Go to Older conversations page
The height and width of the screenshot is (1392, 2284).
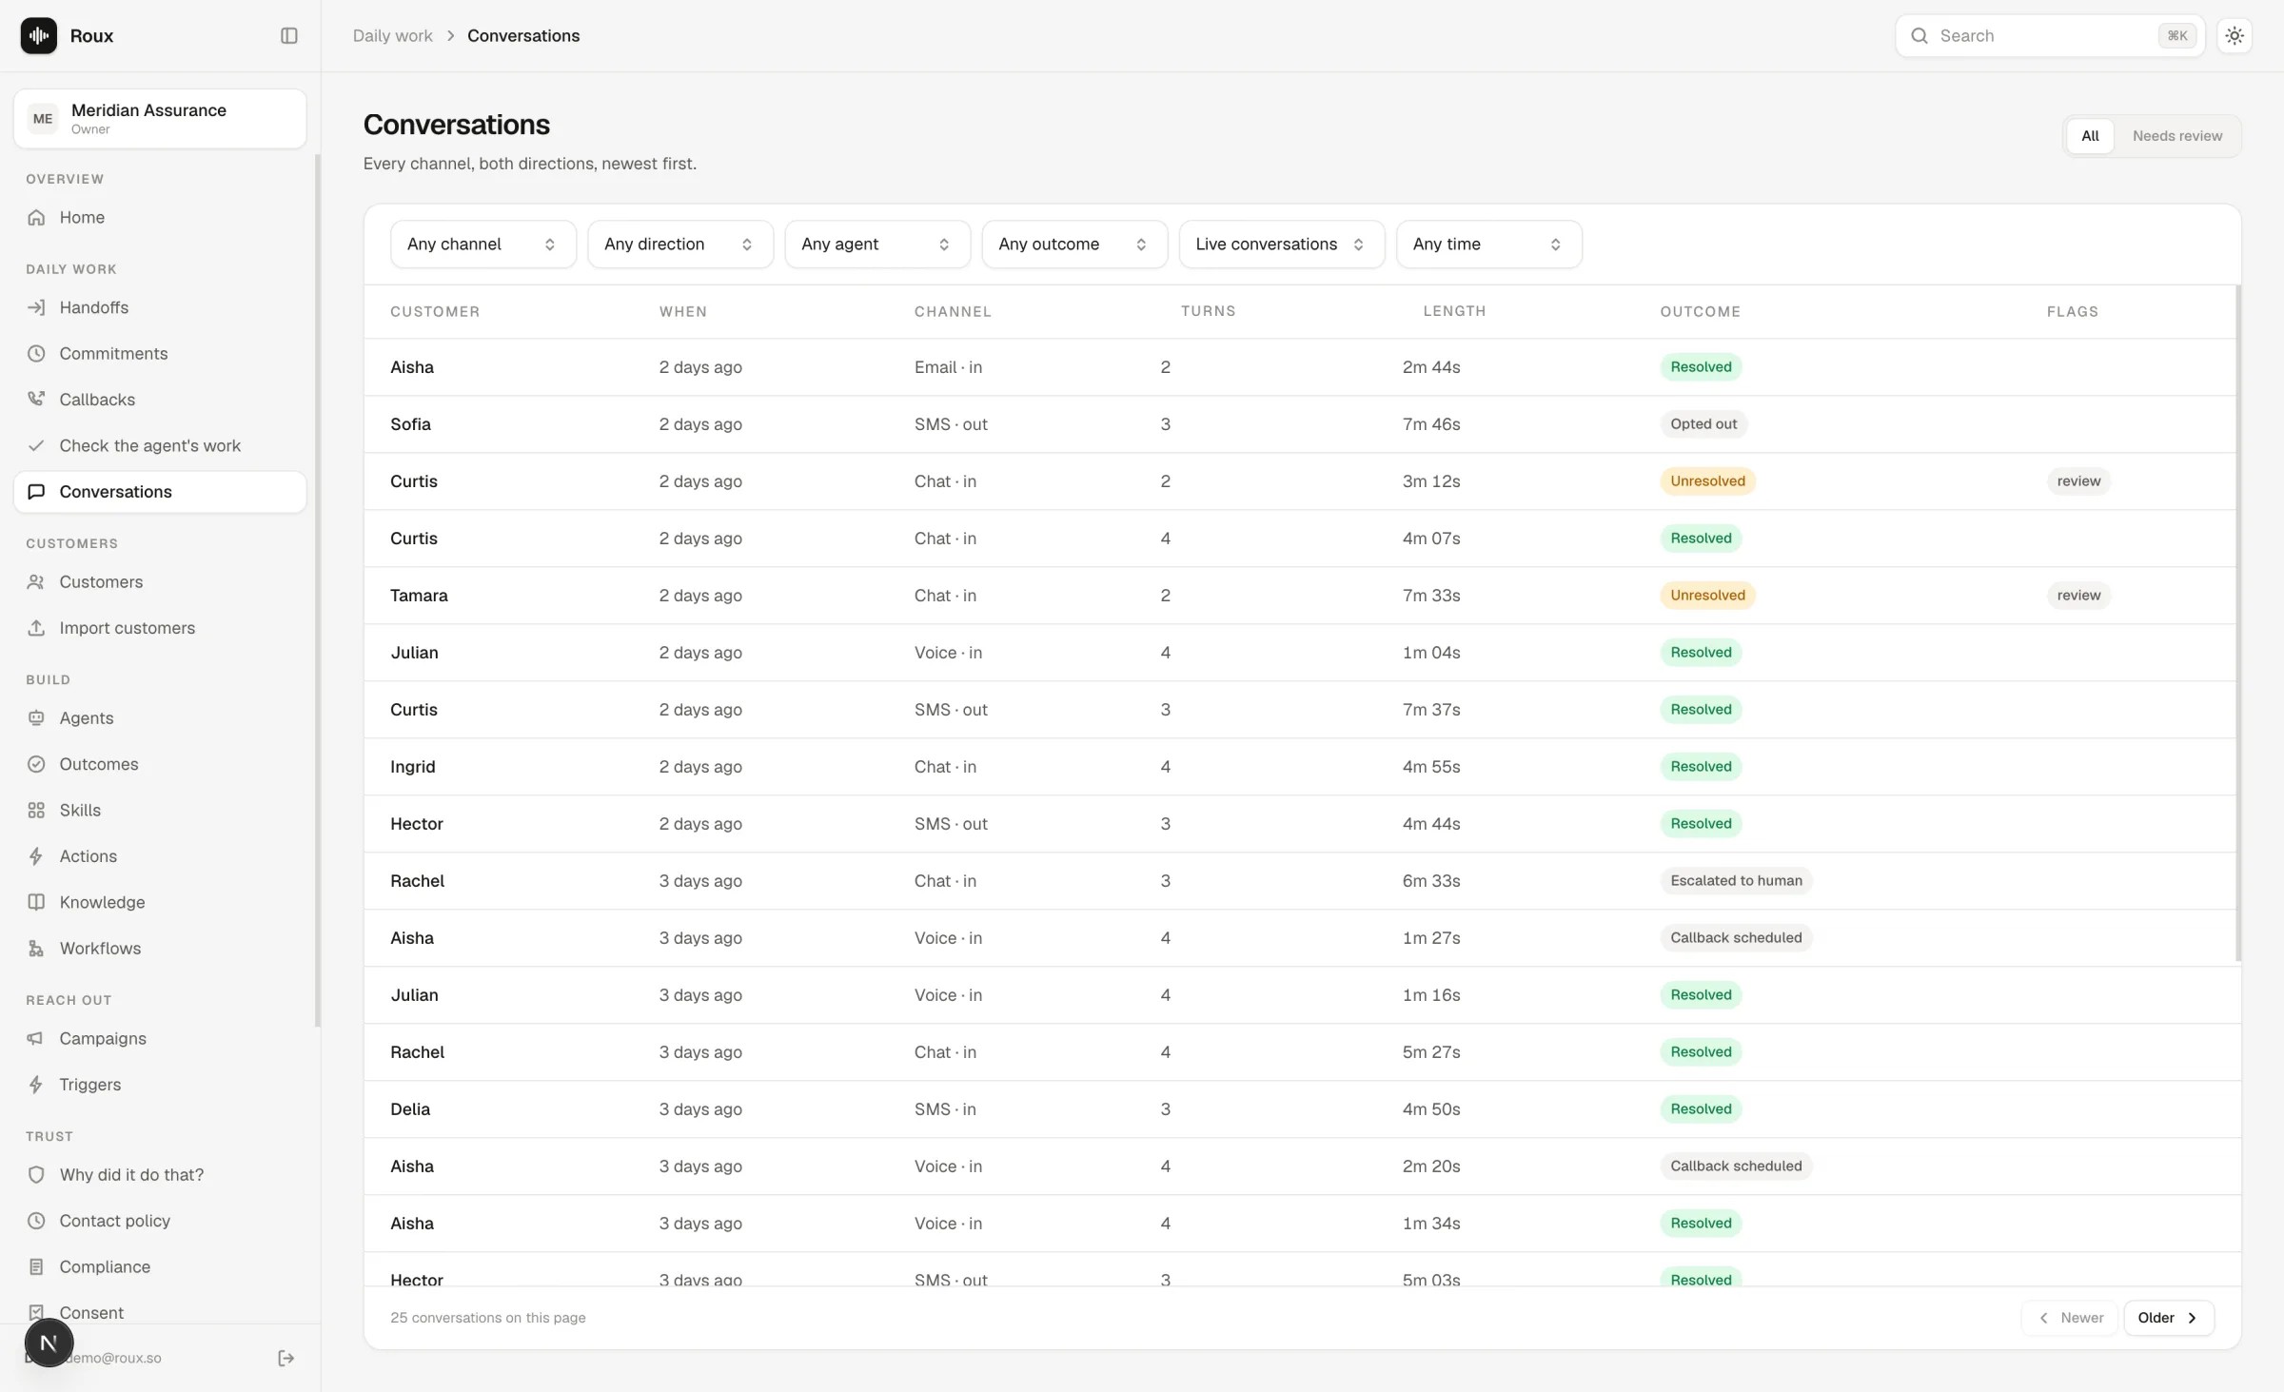click(x=2168, y=1318)
